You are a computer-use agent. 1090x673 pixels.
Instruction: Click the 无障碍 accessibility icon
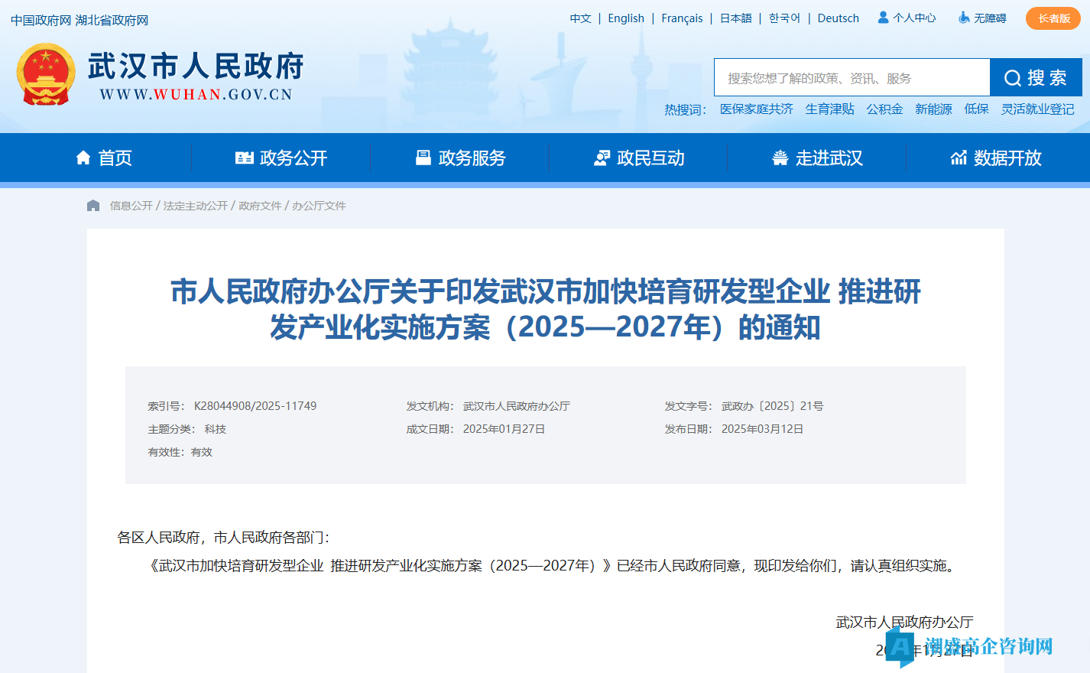[964, 18]
